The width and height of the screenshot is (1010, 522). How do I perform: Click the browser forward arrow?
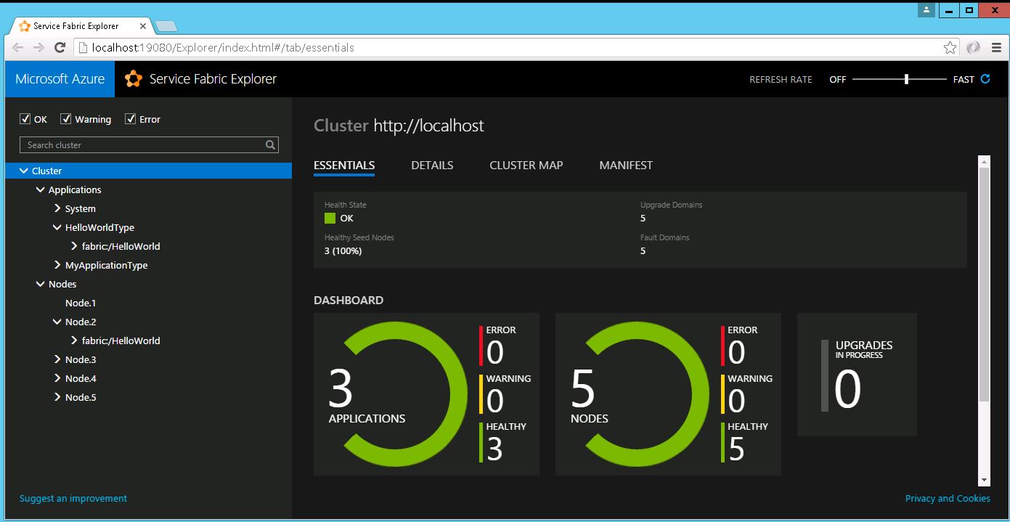click(x=39, y=48)
